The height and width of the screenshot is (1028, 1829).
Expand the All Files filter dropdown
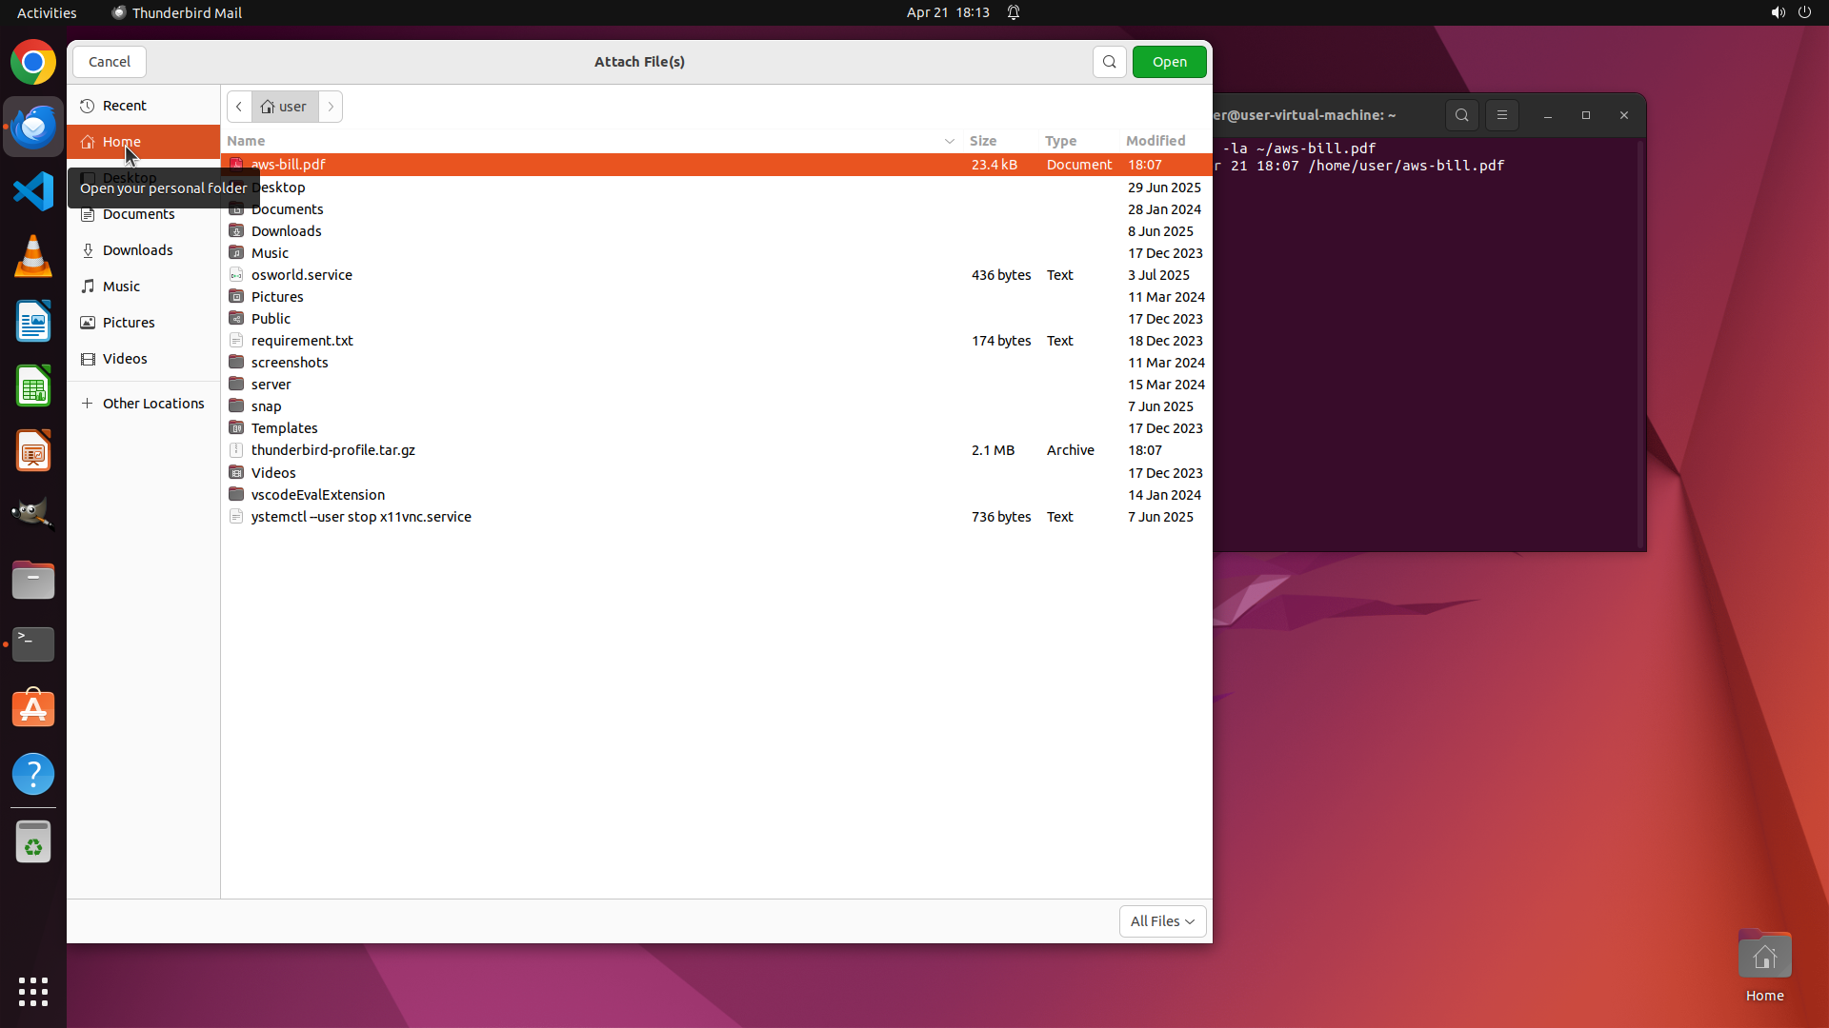tap(1162, 921)
